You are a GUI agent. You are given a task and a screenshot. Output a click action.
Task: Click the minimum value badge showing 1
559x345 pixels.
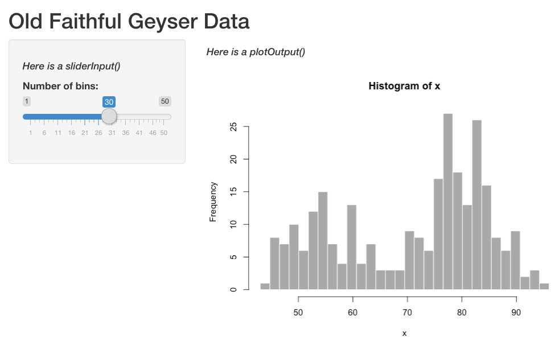(x=27, y=101)
